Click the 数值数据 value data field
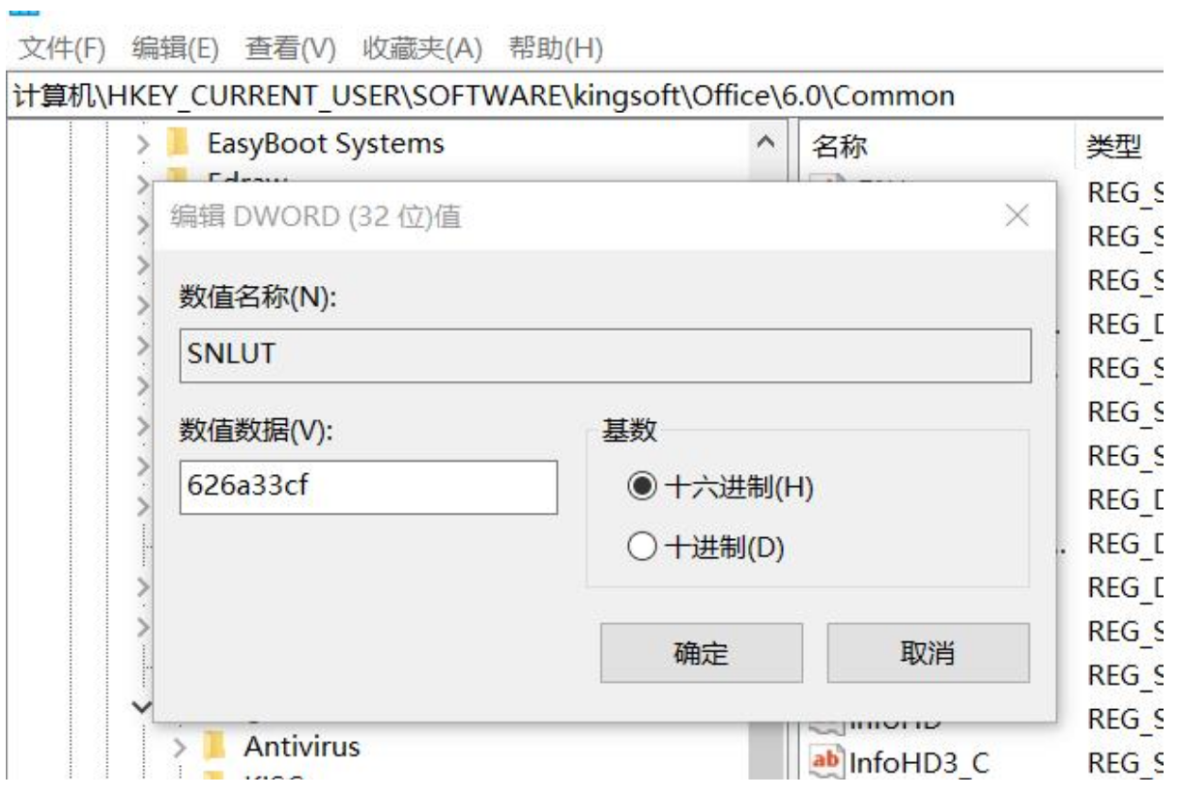The height and width of the screenshot is (794, 1179). [368, 487]
